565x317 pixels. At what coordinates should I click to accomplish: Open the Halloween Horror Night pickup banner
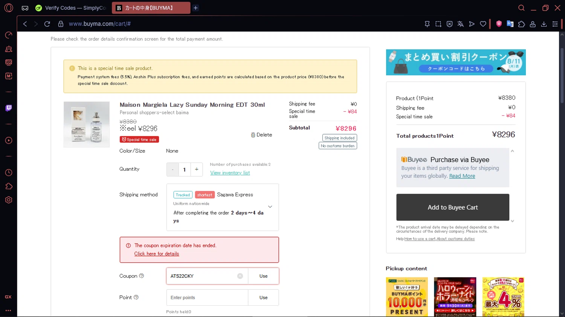pos(455,297)
